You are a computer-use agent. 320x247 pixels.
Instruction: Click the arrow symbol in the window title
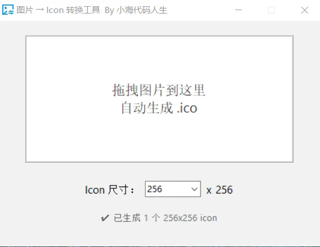pos(40,10)
